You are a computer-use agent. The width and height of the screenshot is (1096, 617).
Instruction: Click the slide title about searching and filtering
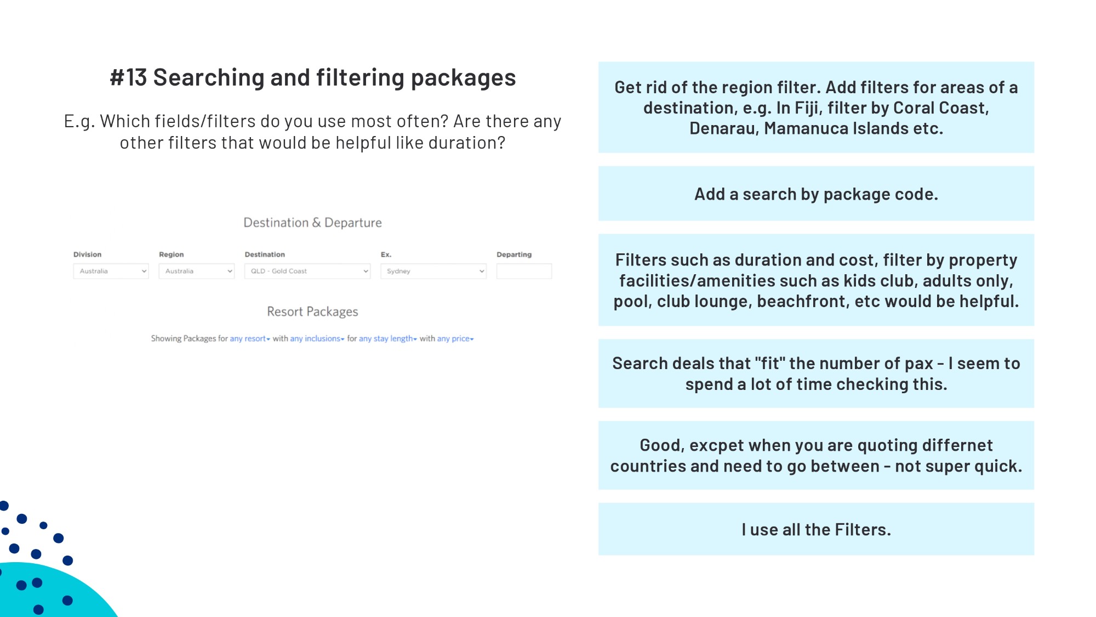(312, 77)
